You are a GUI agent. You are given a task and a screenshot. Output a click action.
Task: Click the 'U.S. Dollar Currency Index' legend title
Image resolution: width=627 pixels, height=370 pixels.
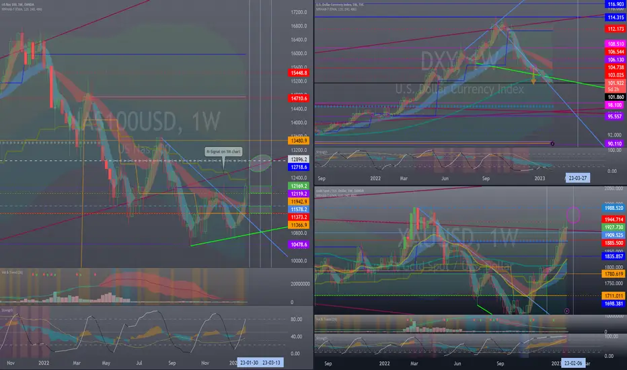tap(340, 5)
